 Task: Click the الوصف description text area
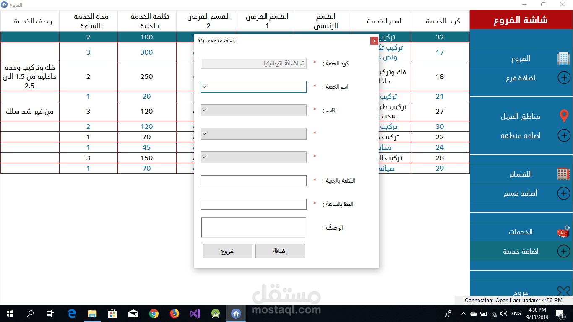(x=254, y=228)
